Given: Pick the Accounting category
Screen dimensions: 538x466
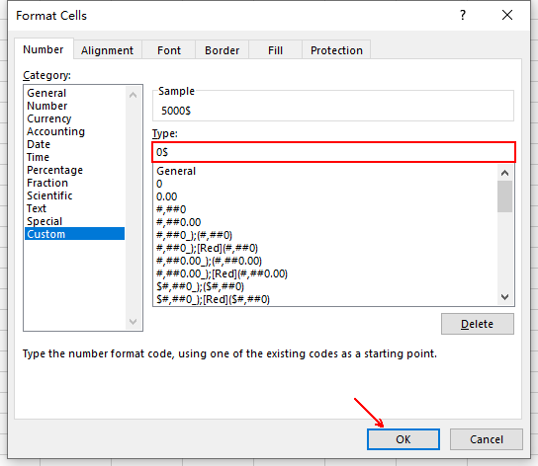Looking at the screenshot, I should pos(55,131).
